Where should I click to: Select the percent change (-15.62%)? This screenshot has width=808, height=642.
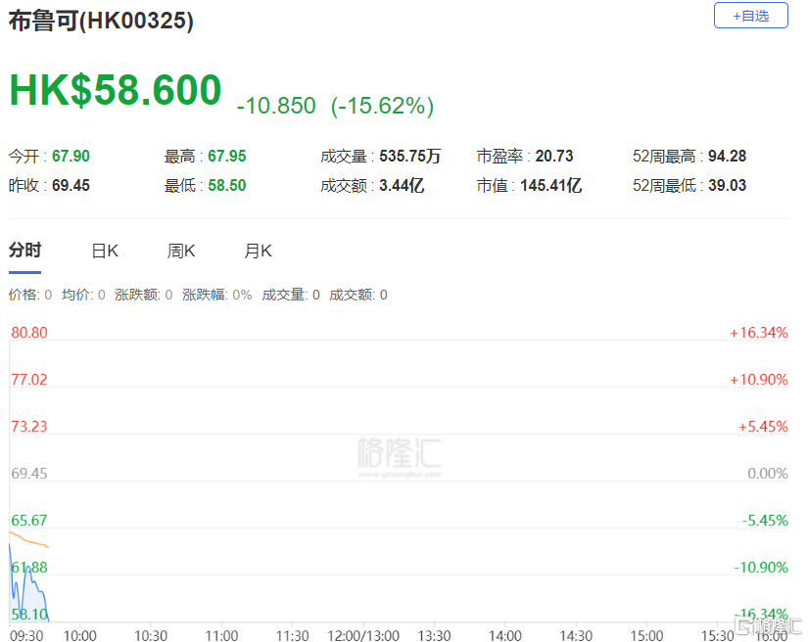coord(382,106)
